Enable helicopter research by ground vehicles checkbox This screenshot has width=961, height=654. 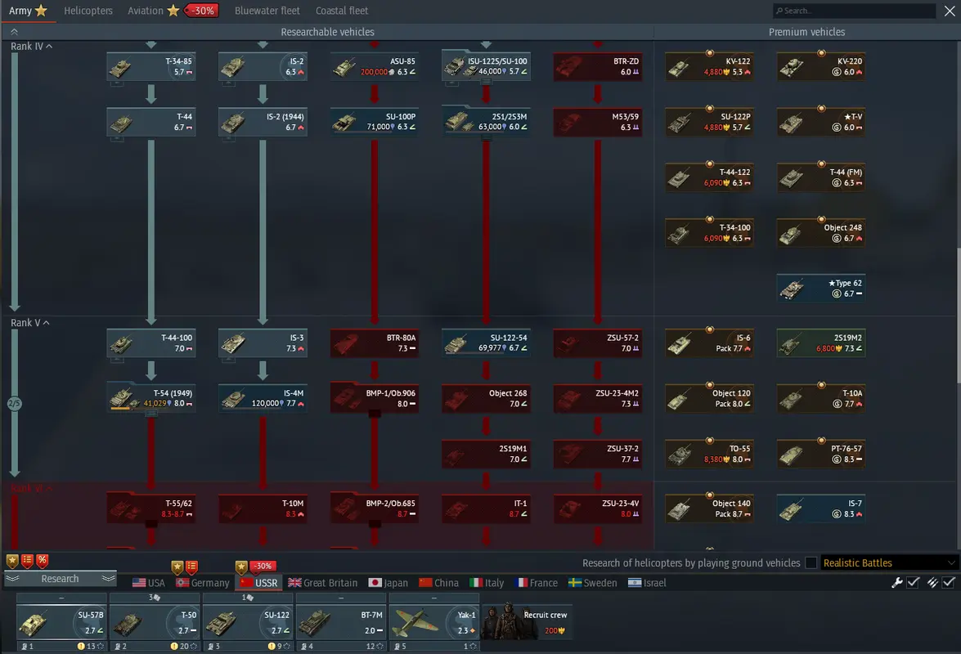(x=811, y=562)
